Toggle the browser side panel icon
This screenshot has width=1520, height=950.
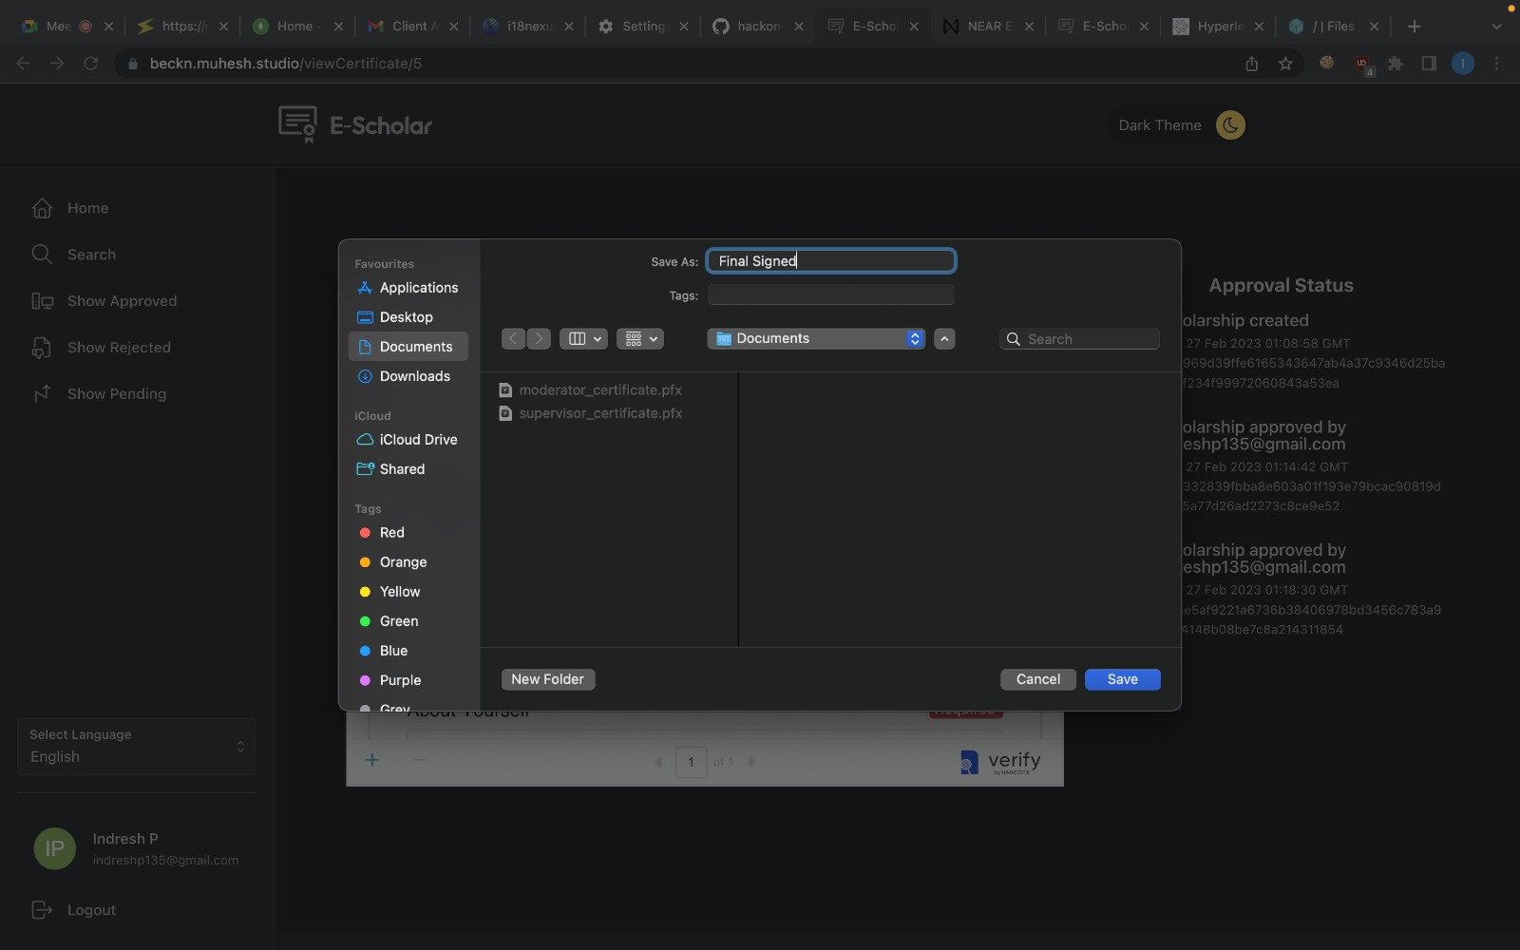[x=1429, y=64]
